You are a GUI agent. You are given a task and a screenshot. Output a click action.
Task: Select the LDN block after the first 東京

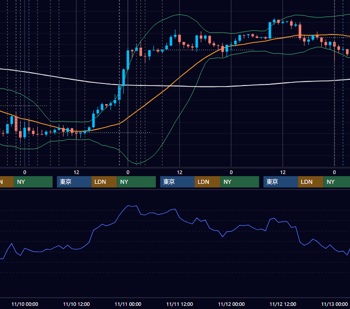click(104, 182)
